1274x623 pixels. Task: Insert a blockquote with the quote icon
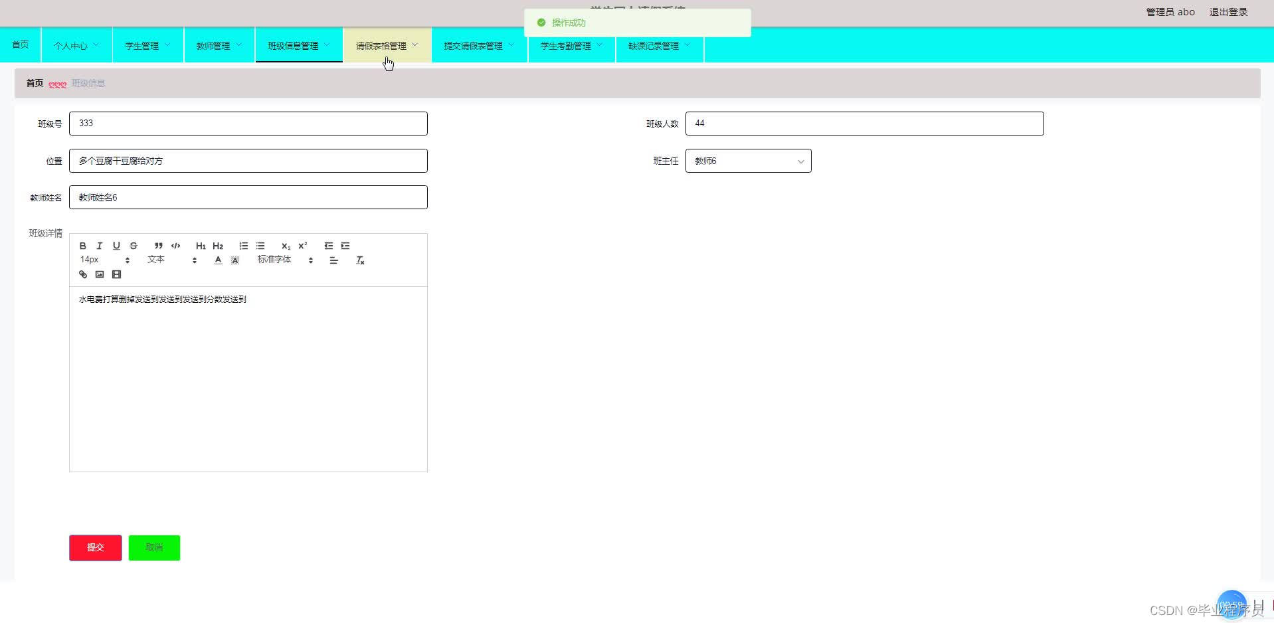(x=159, y=246)
